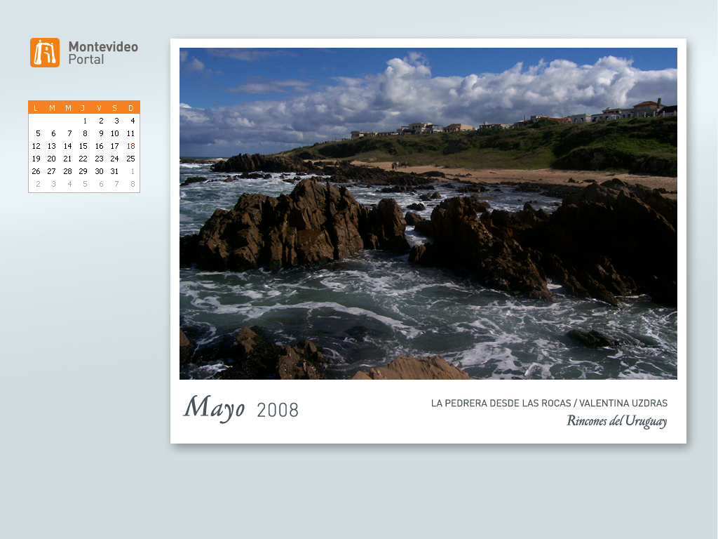
Task: Select date 15 in the calendar
Action: [x=83, y=146]
